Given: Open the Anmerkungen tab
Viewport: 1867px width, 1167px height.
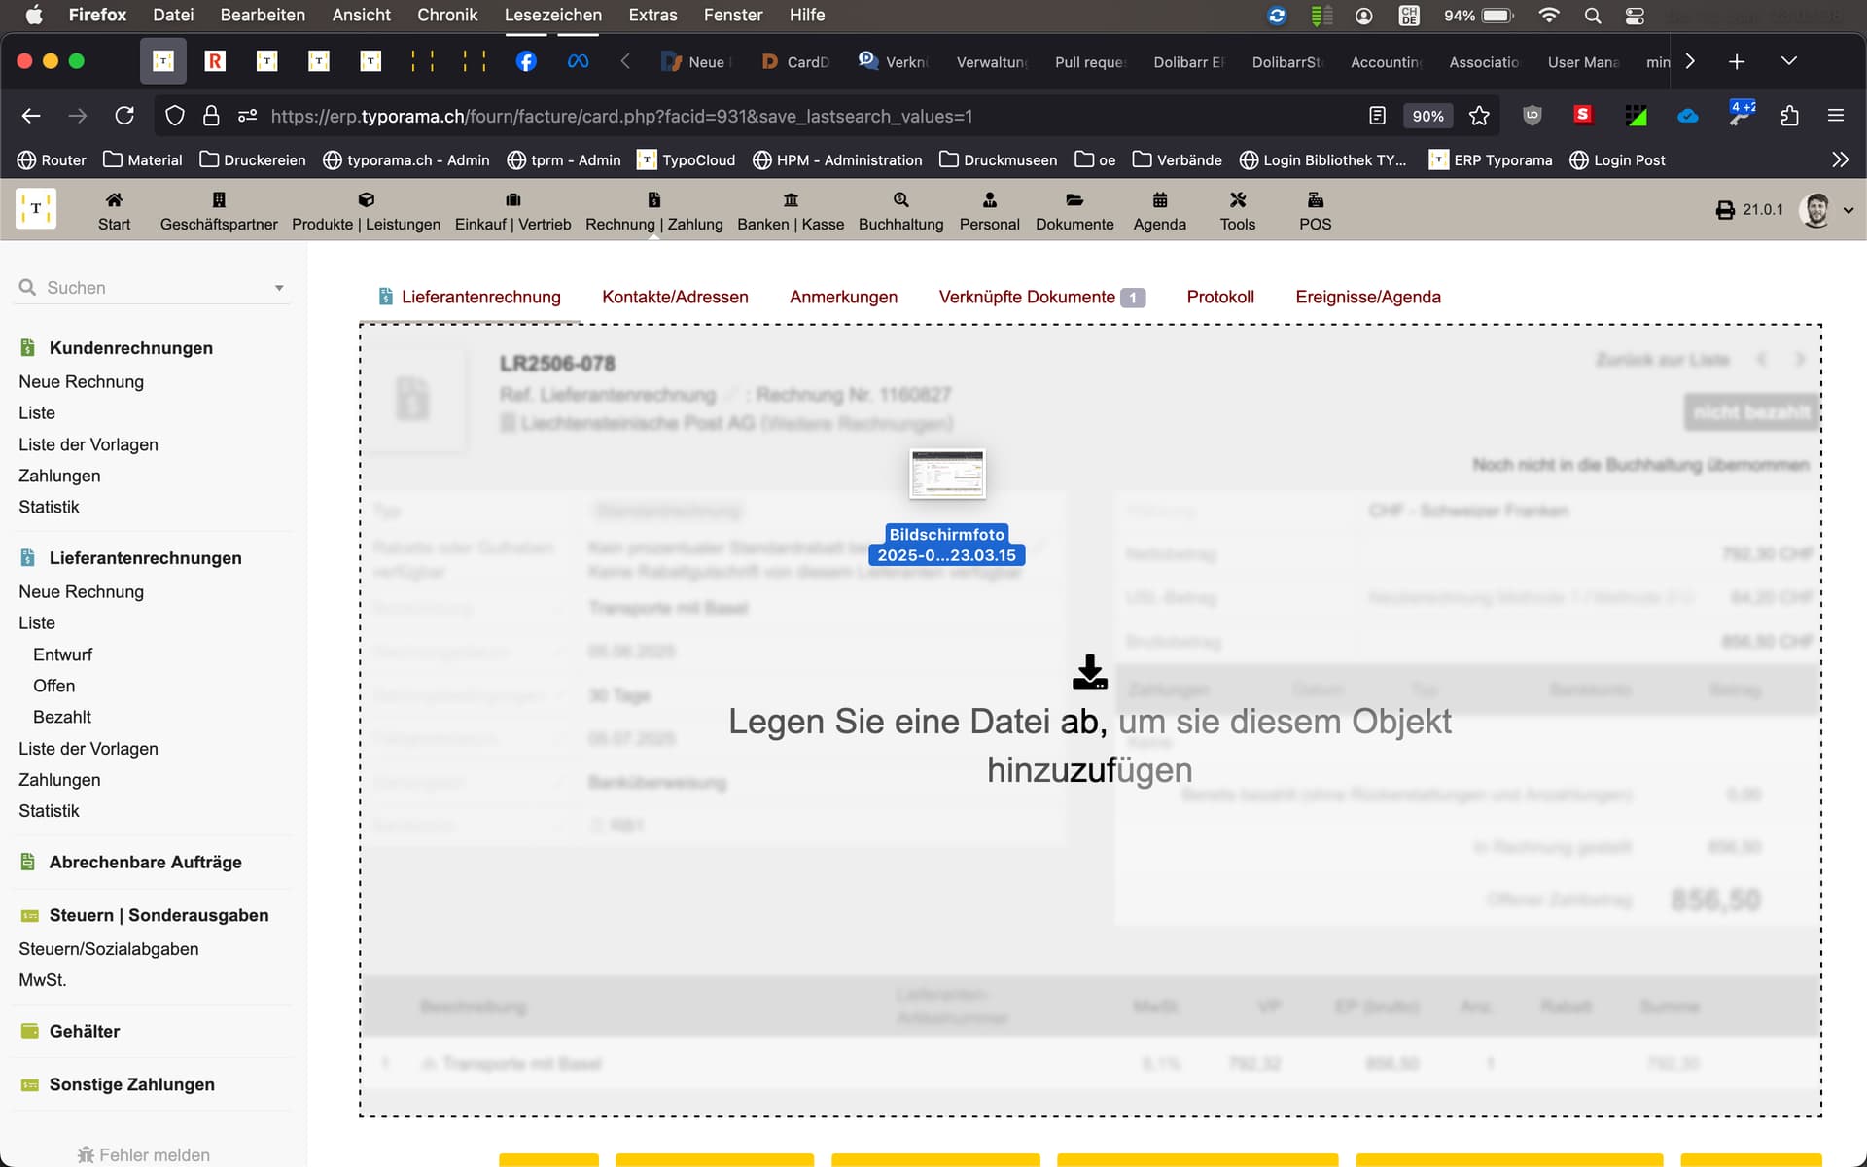Looking at the screenshot, I should tap(843, 297).
